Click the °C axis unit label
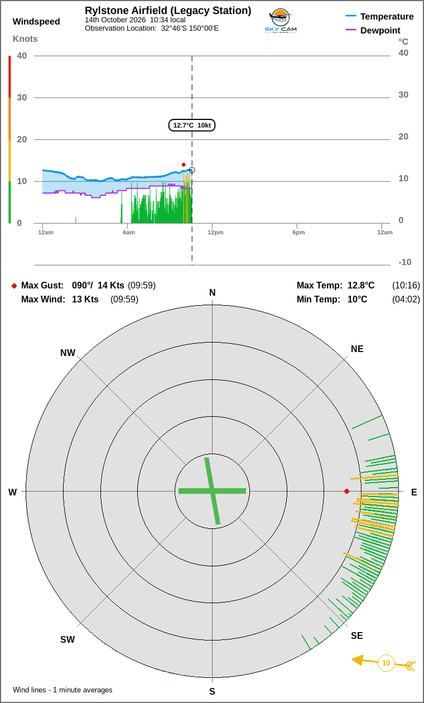The height and width of the screenshot is (703, 424). point(403,41)
